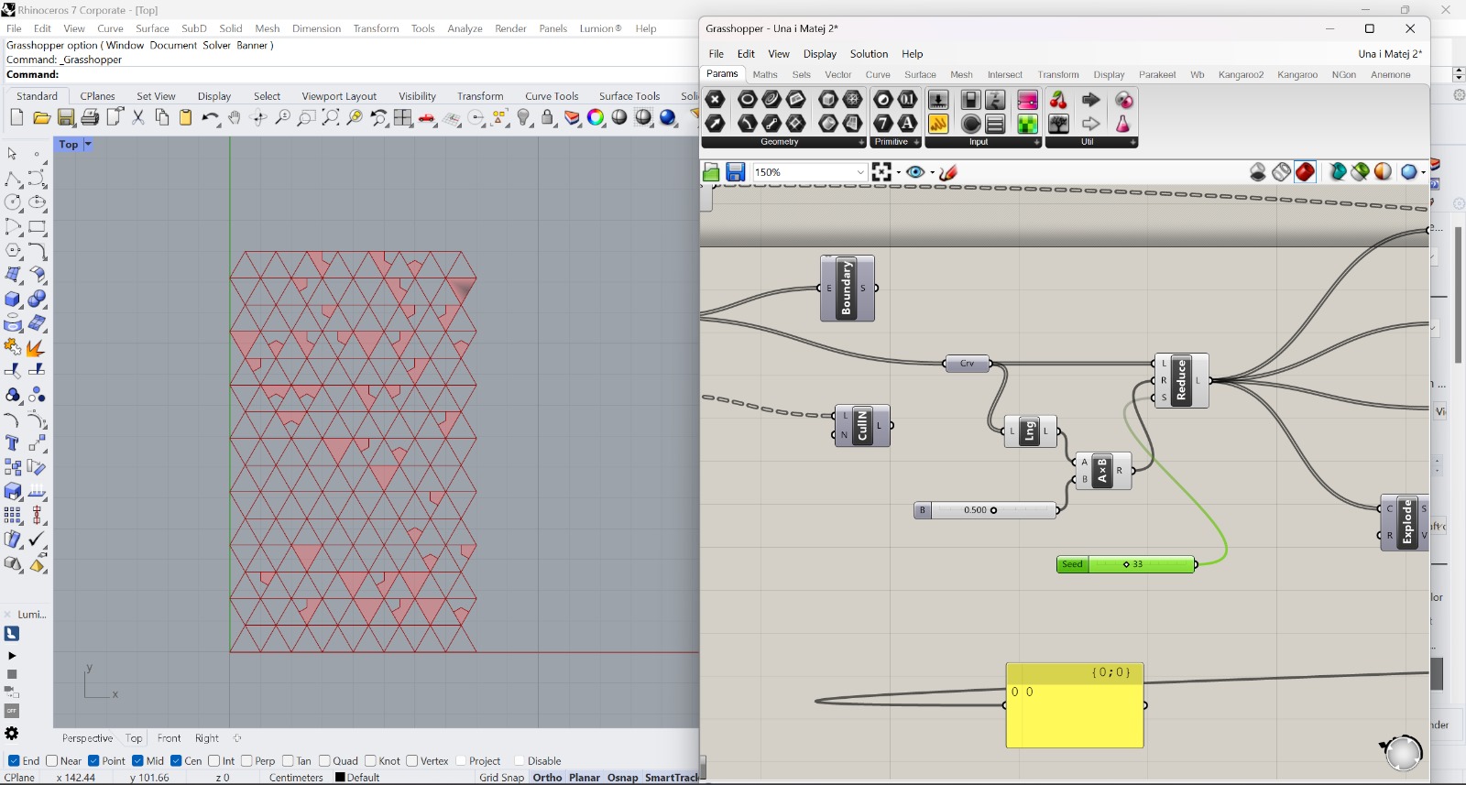This screenshot has height=785, width=1466.
Task: Toggle Ortho in the status bar
Action: tap(547, 778)
